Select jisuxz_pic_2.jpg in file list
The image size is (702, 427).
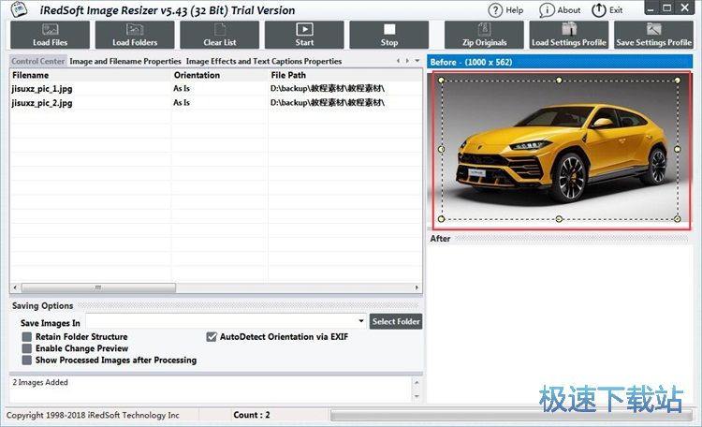point(41,102)
